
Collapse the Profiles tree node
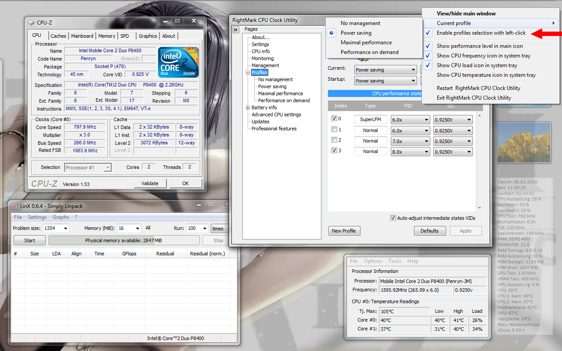pyautogui.click(x=248, y=72)
